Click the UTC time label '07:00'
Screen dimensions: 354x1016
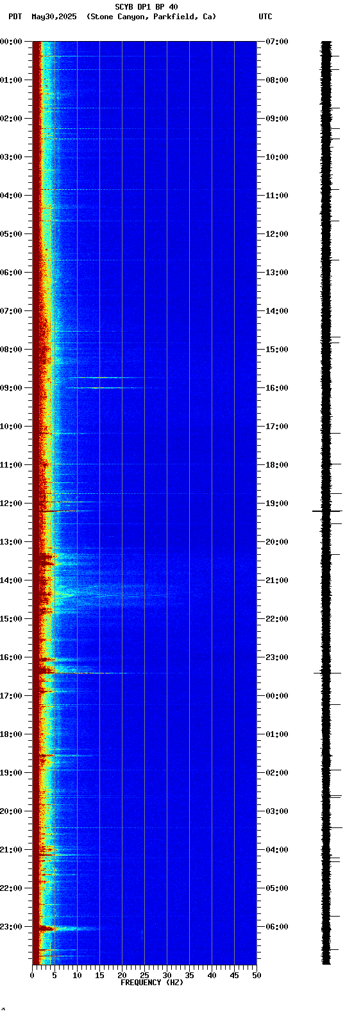pos(277,42)
